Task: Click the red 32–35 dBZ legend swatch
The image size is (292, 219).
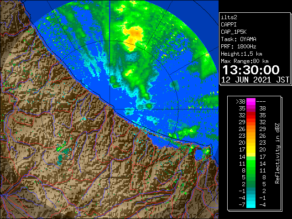Action: (251, 115)
